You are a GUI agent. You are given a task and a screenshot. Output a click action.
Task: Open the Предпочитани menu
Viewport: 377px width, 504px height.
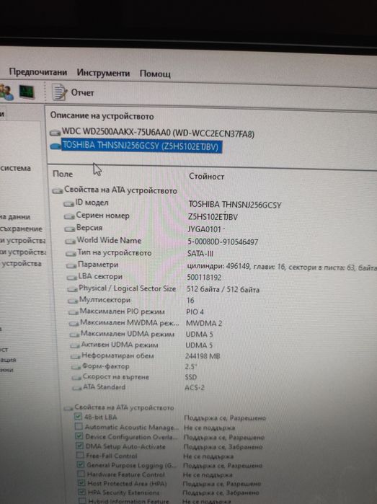pos(38,71)
